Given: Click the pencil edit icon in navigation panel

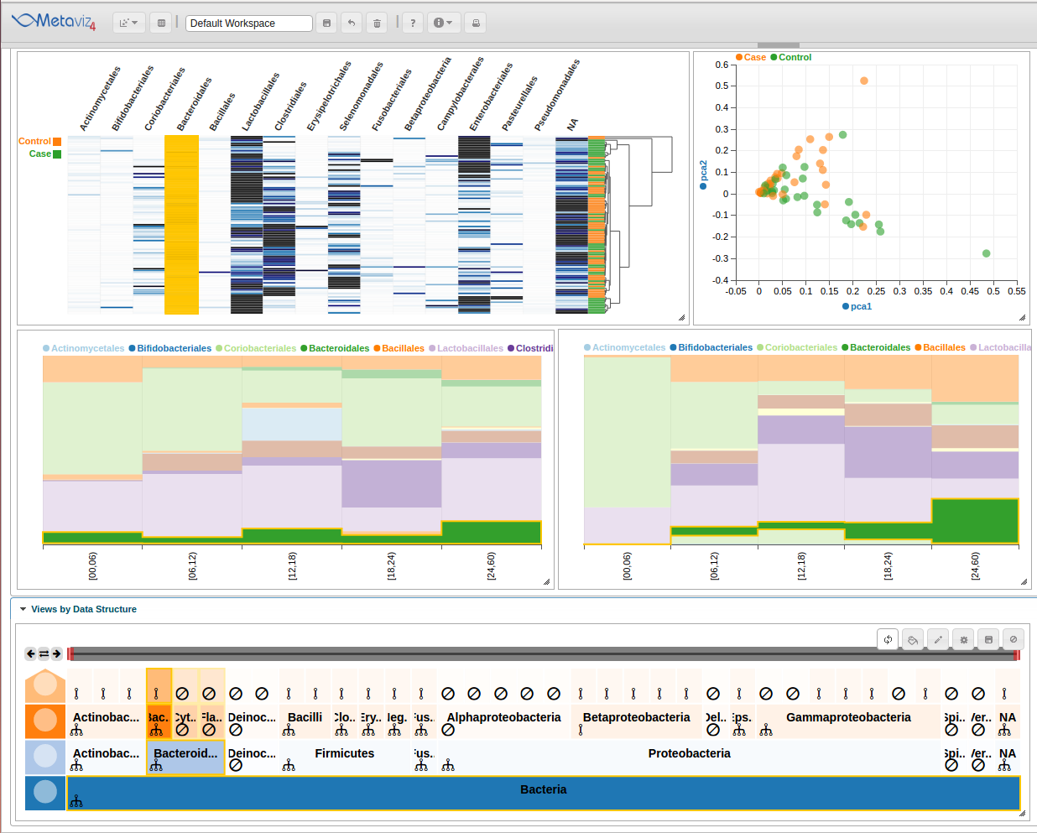Looking at the screenshot, I should point(938,639).
